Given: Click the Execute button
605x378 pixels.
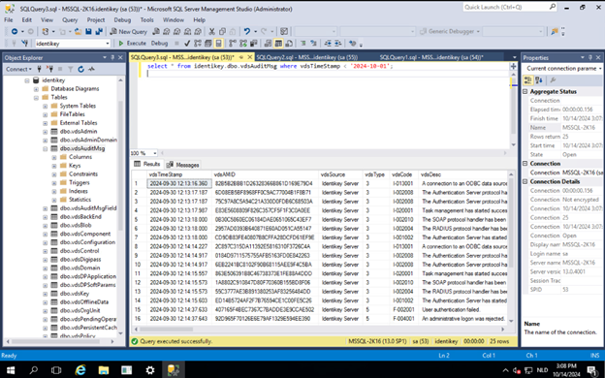Looking at the screenshot, I should tap(132, 44).
